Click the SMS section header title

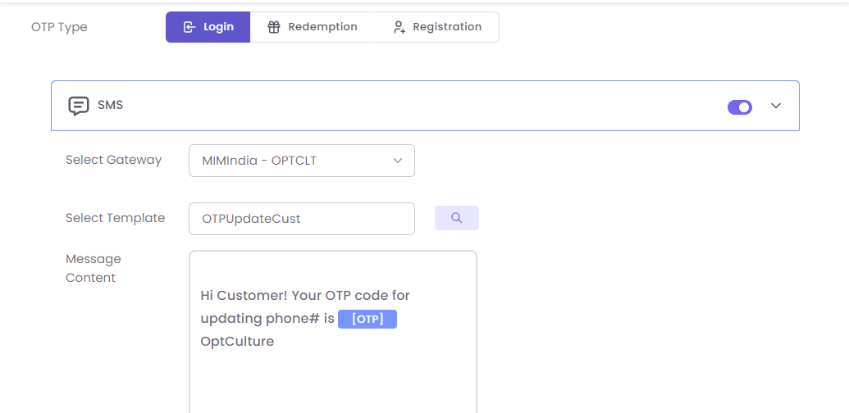tap(110, 105)
